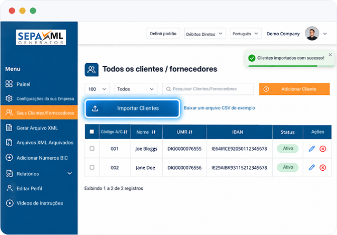This screenshot has height=235, width=337.
Task: Dismiss the import success notification
Action: [x=330, y=55]
